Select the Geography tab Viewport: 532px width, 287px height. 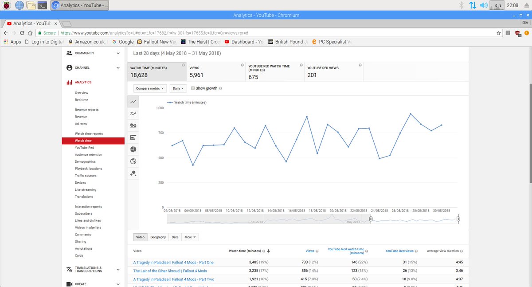[x=158, y=237]
